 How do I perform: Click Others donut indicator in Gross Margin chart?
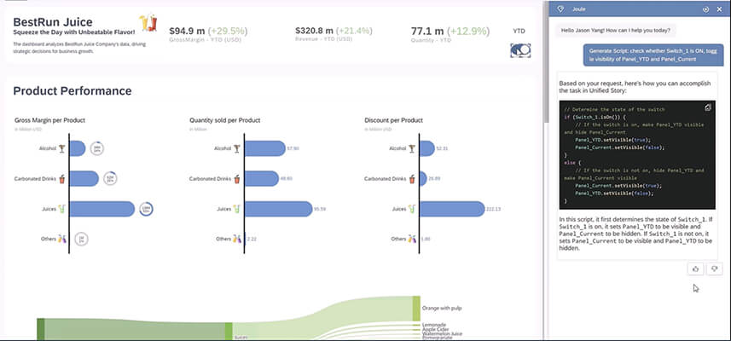pyautogui.click(x=82, y=239)
